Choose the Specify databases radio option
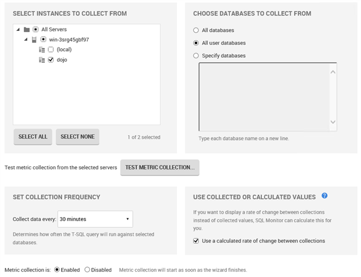This screenshot has width=361, height=277. tap(196, 55)
